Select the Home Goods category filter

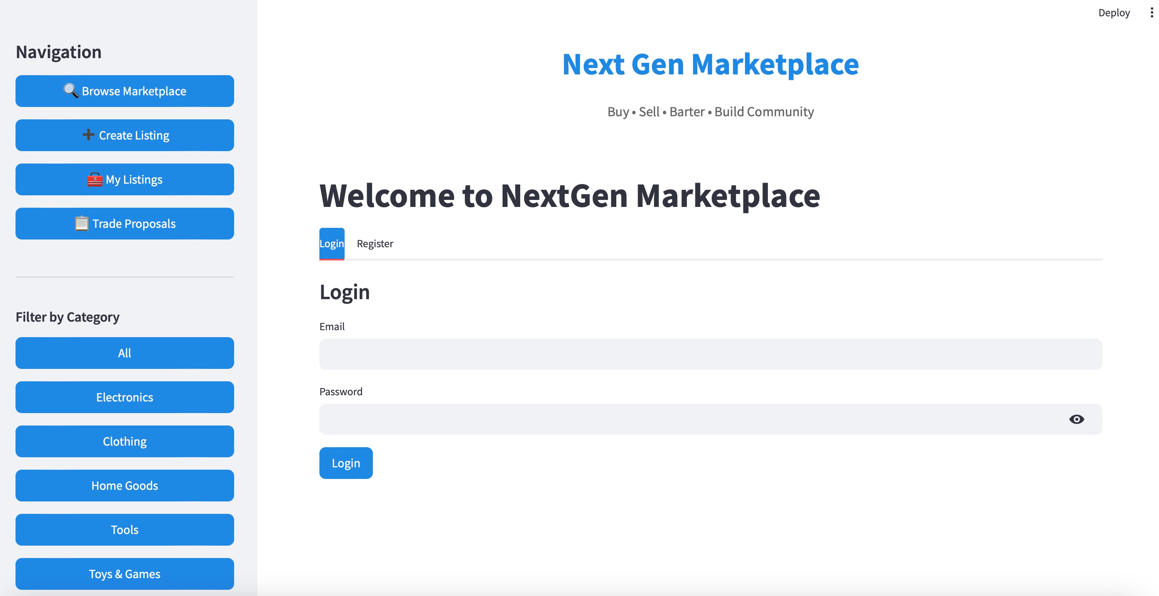click(125, 485)
